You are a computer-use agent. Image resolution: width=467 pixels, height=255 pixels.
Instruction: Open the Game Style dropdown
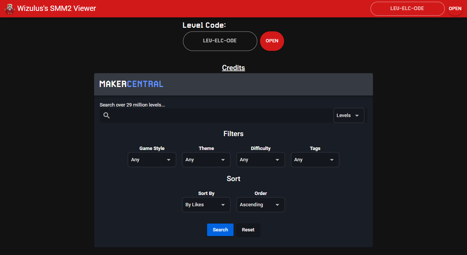pos(152,160)
